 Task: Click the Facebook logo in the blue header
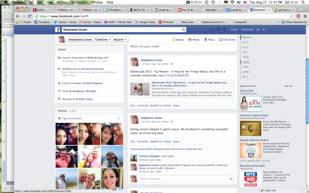coord(58,30)
